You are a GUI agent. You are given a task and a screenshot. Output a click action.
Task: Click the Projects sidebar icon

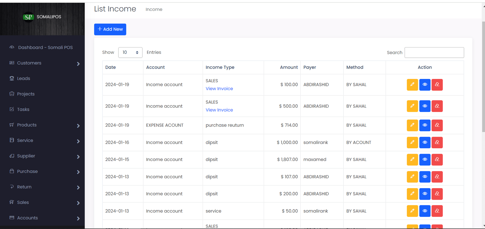click(x=12, y=94)
